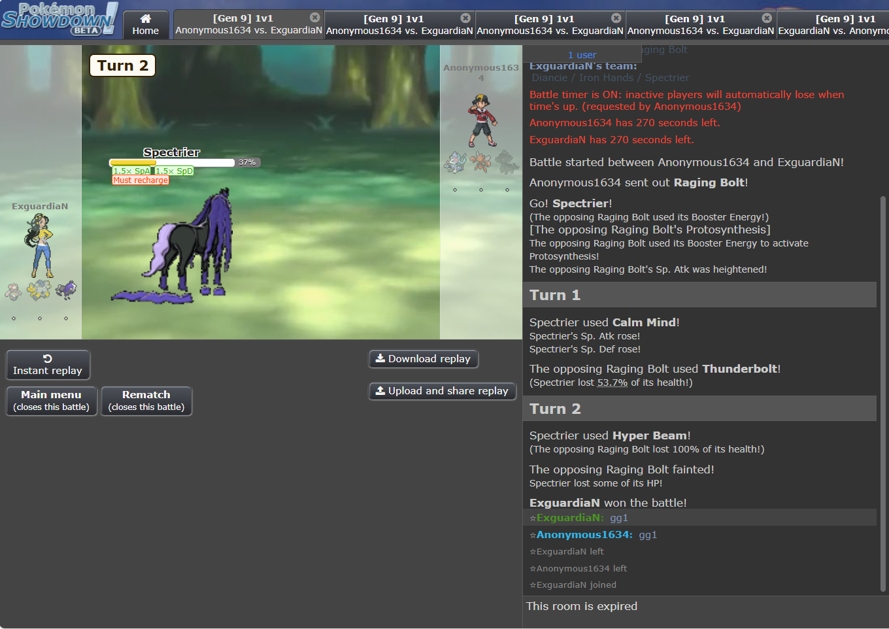This screenshot has height=629, width=889.
Task: Click the "1.5× SpA" boost label
Action: [x=132, y=171]
